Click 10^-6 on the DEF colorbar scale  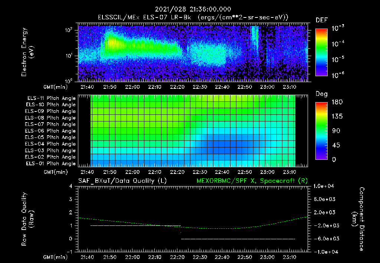338,75
